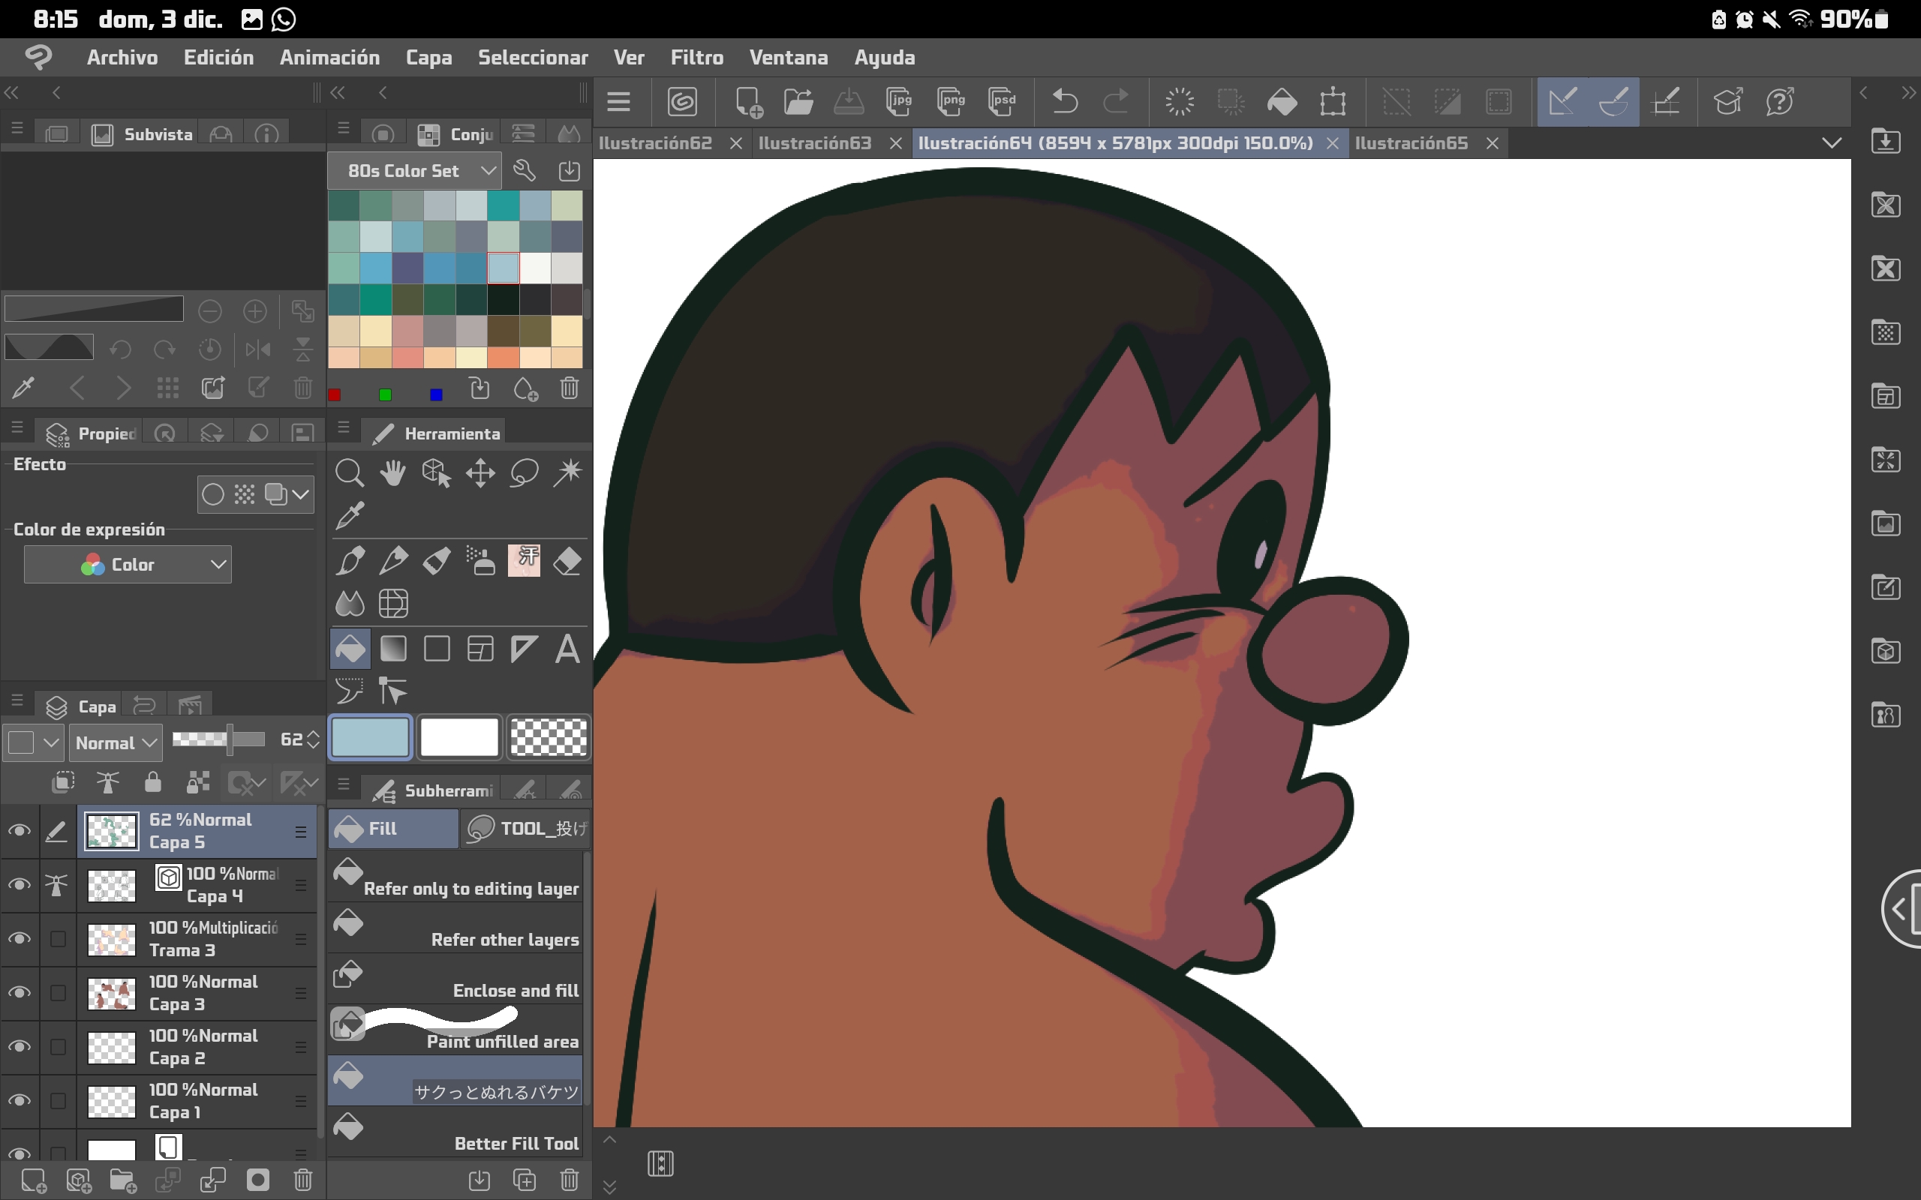
Task: Select the Eraser tool icon
Action: [x=567, y=561]
